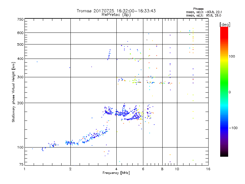The image size is (245, 184).
Task: Click the Frequency [MHz] axis label
Action: pos(116,173)
